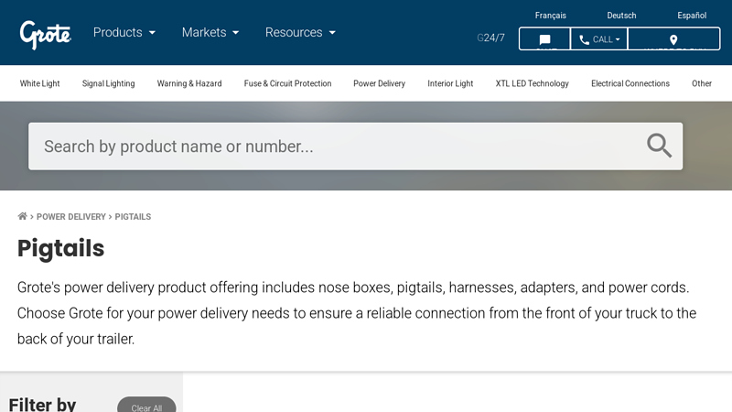Switch language to Deutsch

pos(621,16)
